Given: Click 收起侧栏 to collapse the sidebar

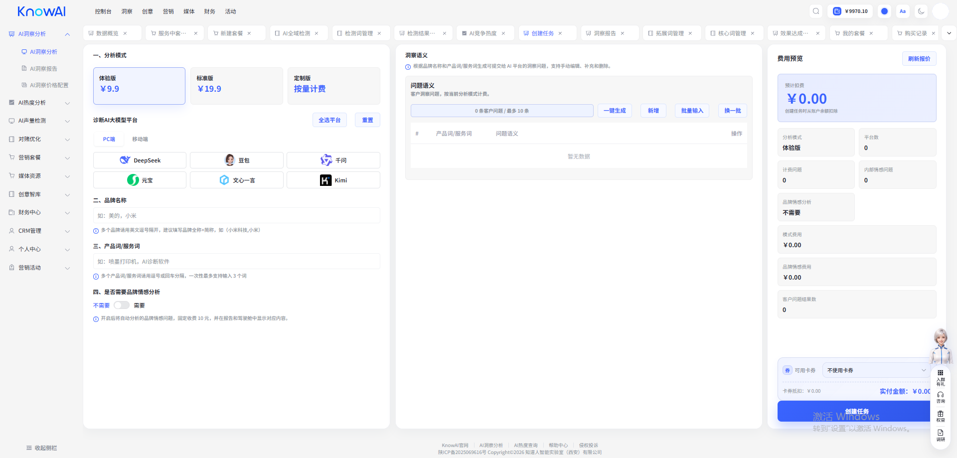Looking at the screenshot, I should (41, 448).
